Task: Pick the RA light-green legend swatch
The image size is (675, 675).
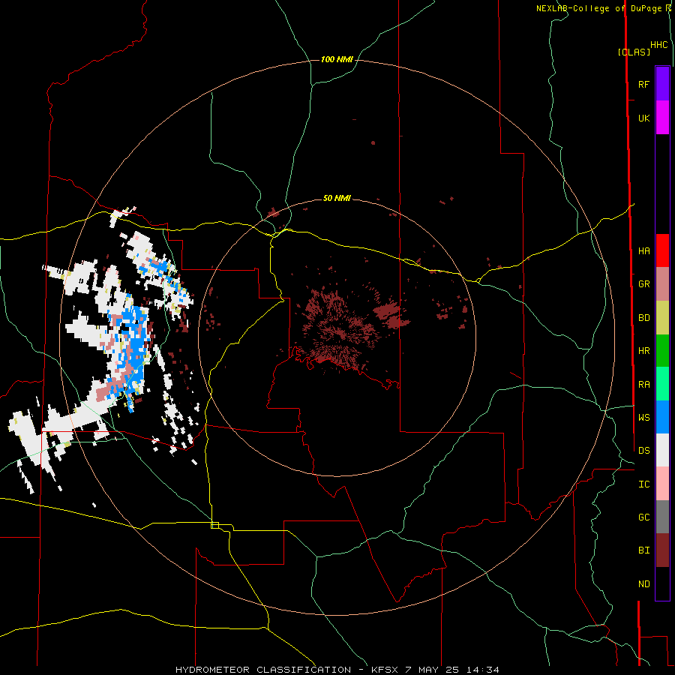Action: pos(662,384)
